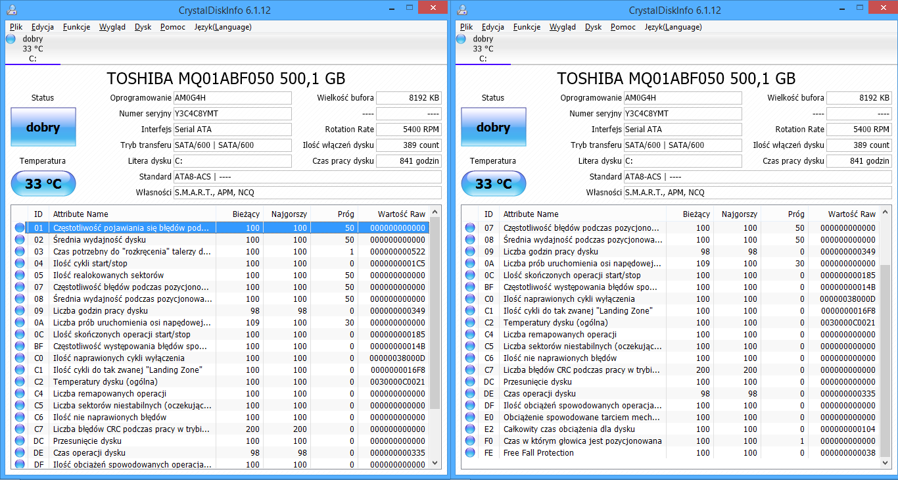
Task: Click Attribute Name column header in right window
Action: [583, 214]
